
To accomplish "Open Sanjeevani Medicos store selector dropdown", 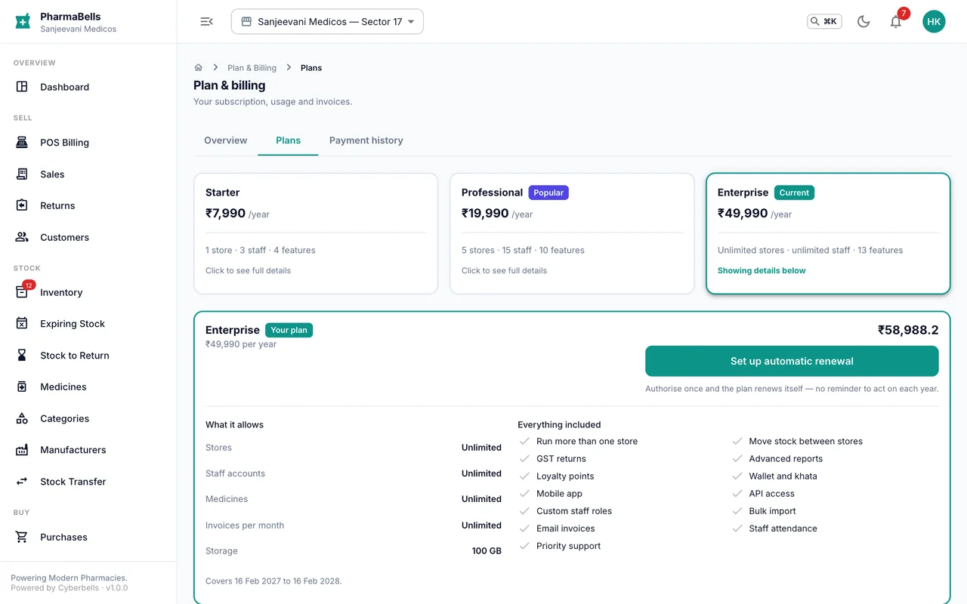I will pos(327,21).
